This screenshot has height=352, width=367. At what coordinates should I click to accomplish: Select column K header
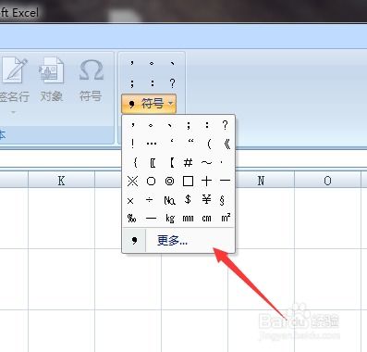tap(61, 181)
